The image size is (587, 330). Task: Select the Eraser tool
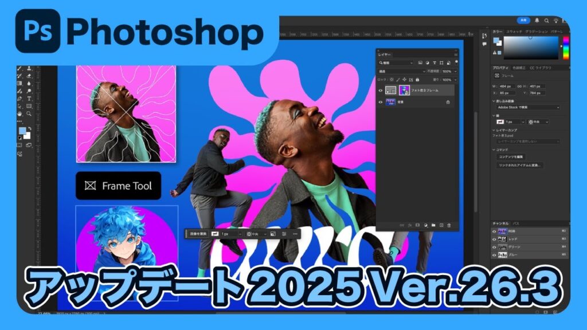click(x=29, y=76)
